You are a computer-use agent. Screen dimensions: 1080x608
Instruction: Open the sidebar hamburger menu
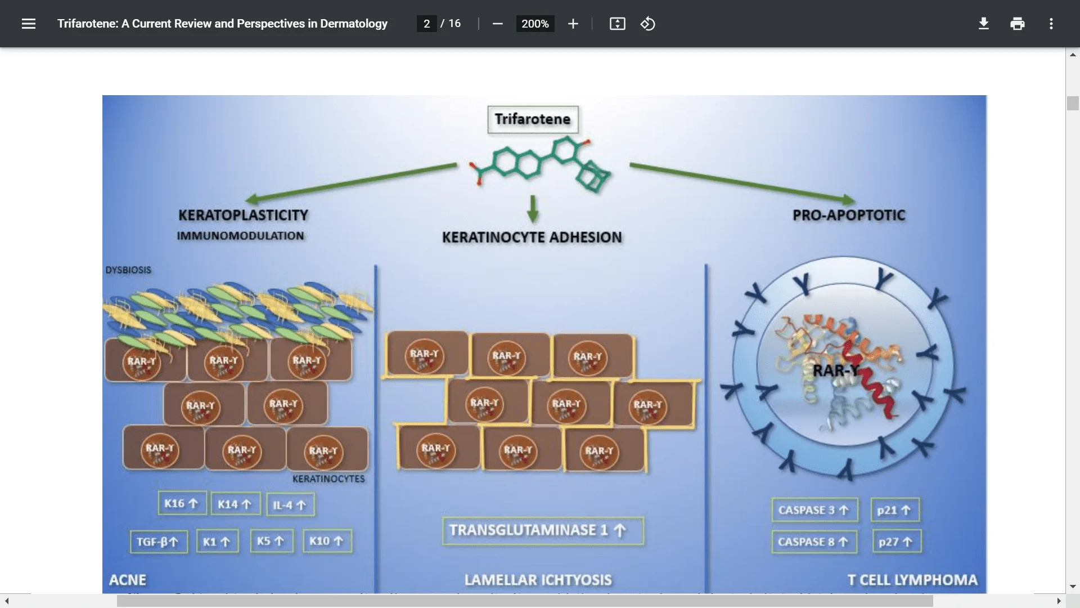(29, 24)
